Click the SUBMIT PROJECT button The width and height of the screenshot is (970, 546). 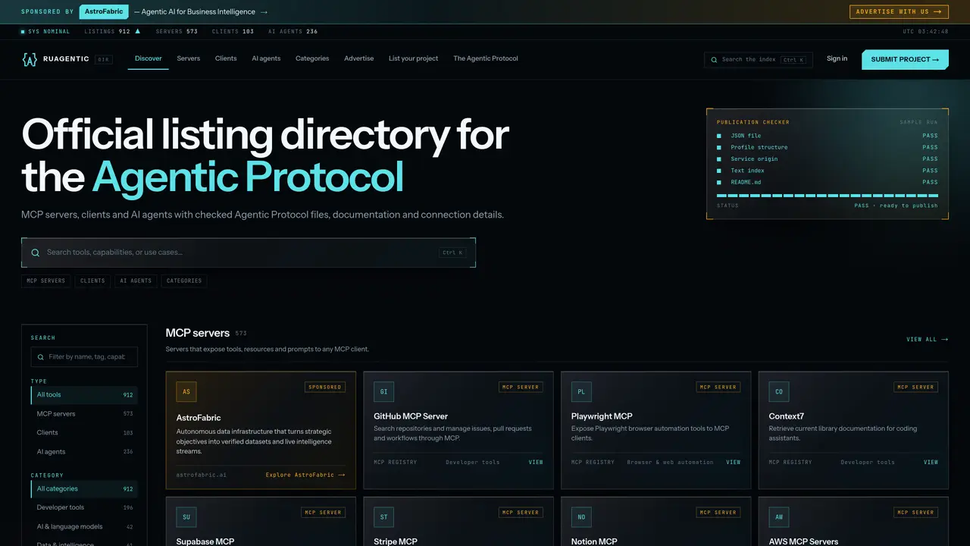click(x=905, y=59)
